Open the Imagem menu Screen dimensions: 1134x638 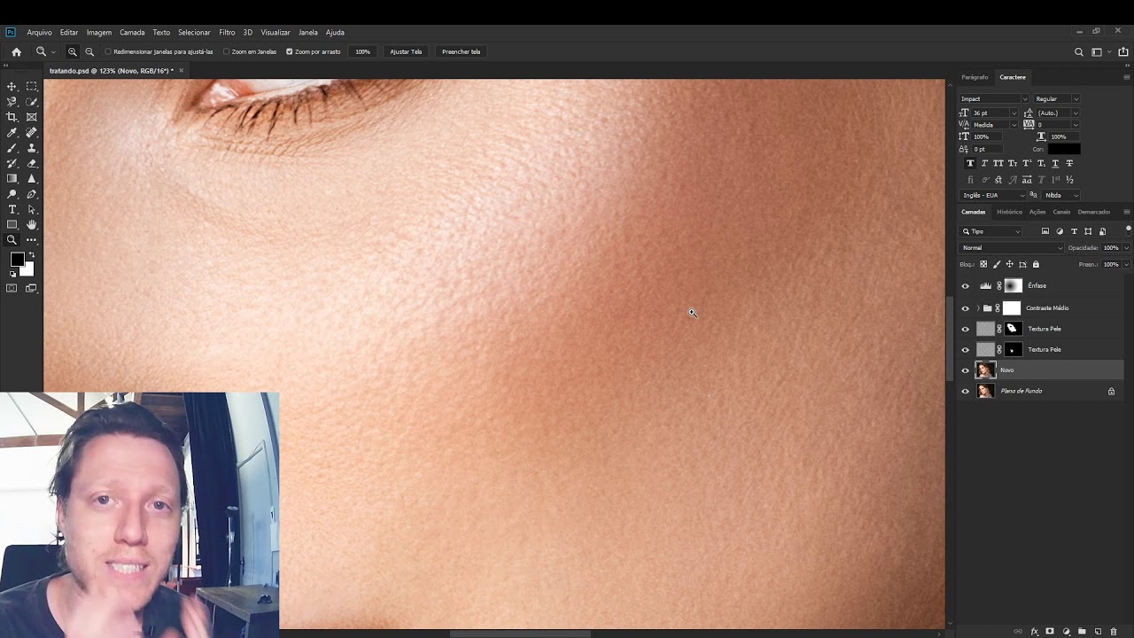(99, 33)
